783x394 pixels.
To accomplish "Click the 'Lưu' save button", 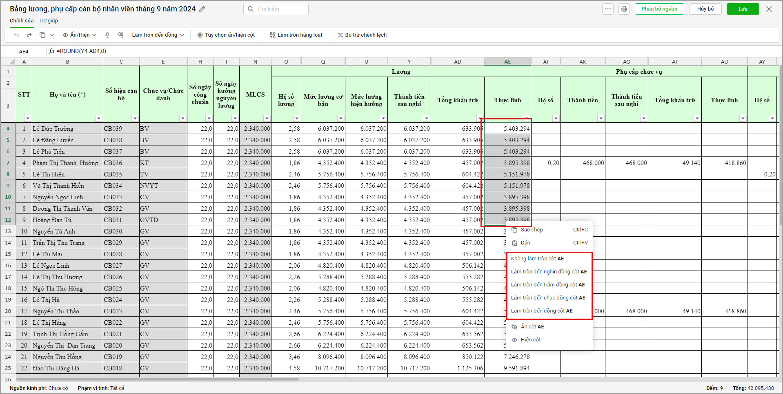I will tap(743, 9).
